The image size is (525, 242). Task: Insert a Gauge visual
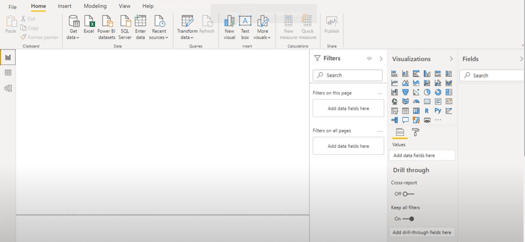point(416,101)
